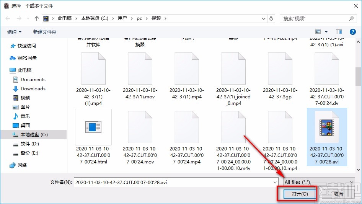Open the view options dropdown arrow
The height and width of the screenshot is (204, 362).
click(326, 32)
